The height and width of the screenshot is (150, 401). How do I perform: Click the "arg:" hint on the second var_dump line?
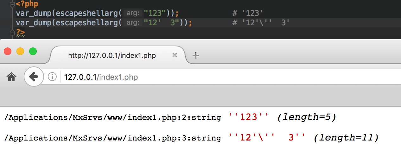(132, 23)
